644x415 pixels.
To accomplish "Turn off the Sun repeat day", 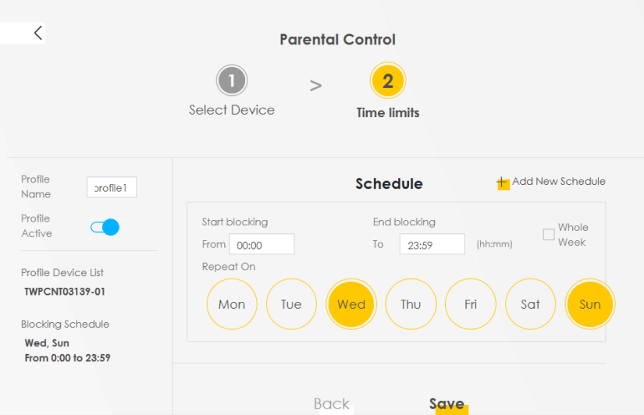I will [x=590, y=304].
